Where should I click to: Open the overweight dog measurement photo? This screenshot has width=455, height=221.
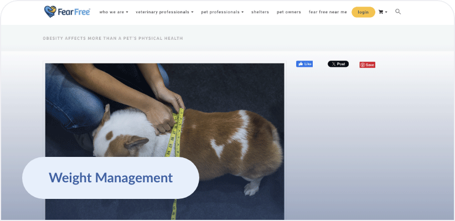click(165, 141)
